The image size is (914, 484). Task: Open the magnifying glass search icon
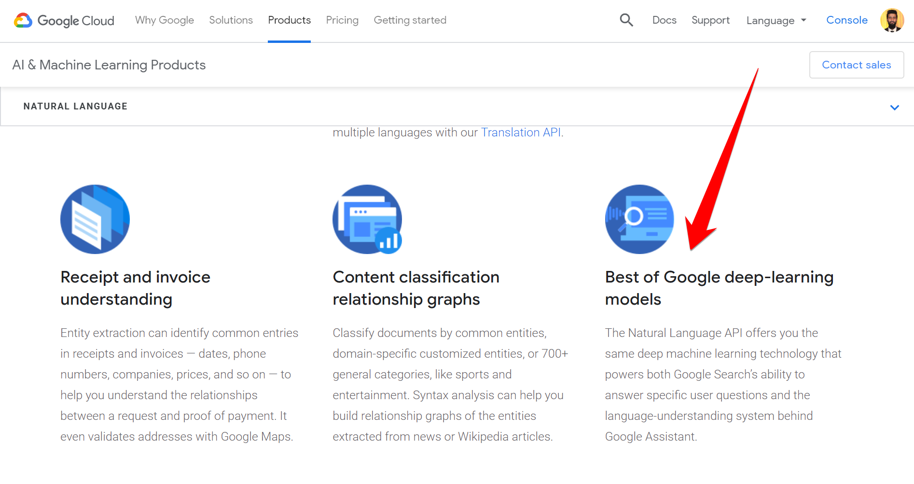626,20
